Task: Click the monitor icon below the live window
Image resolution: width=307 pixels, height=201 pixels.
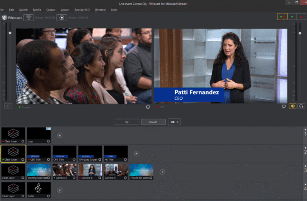Action: pyautogui.click(x=284, y=106)
